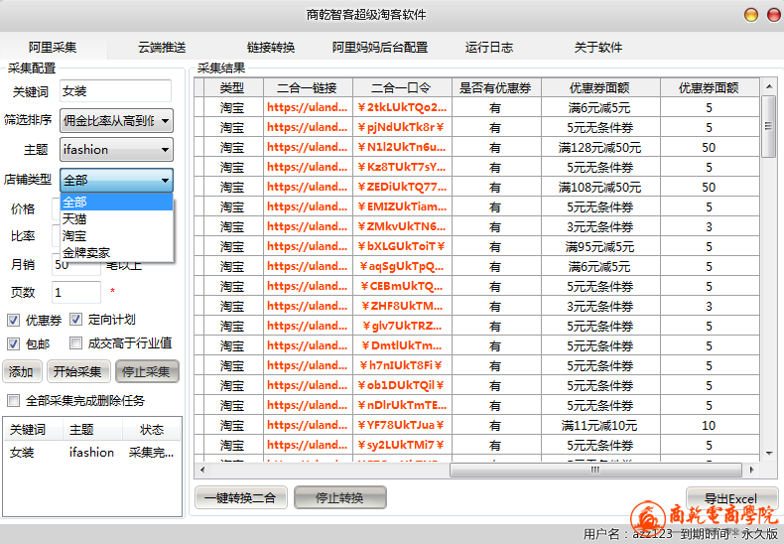Click the horizontal scrollbar right arrow

pyautogui.click(x=751, y=470)
